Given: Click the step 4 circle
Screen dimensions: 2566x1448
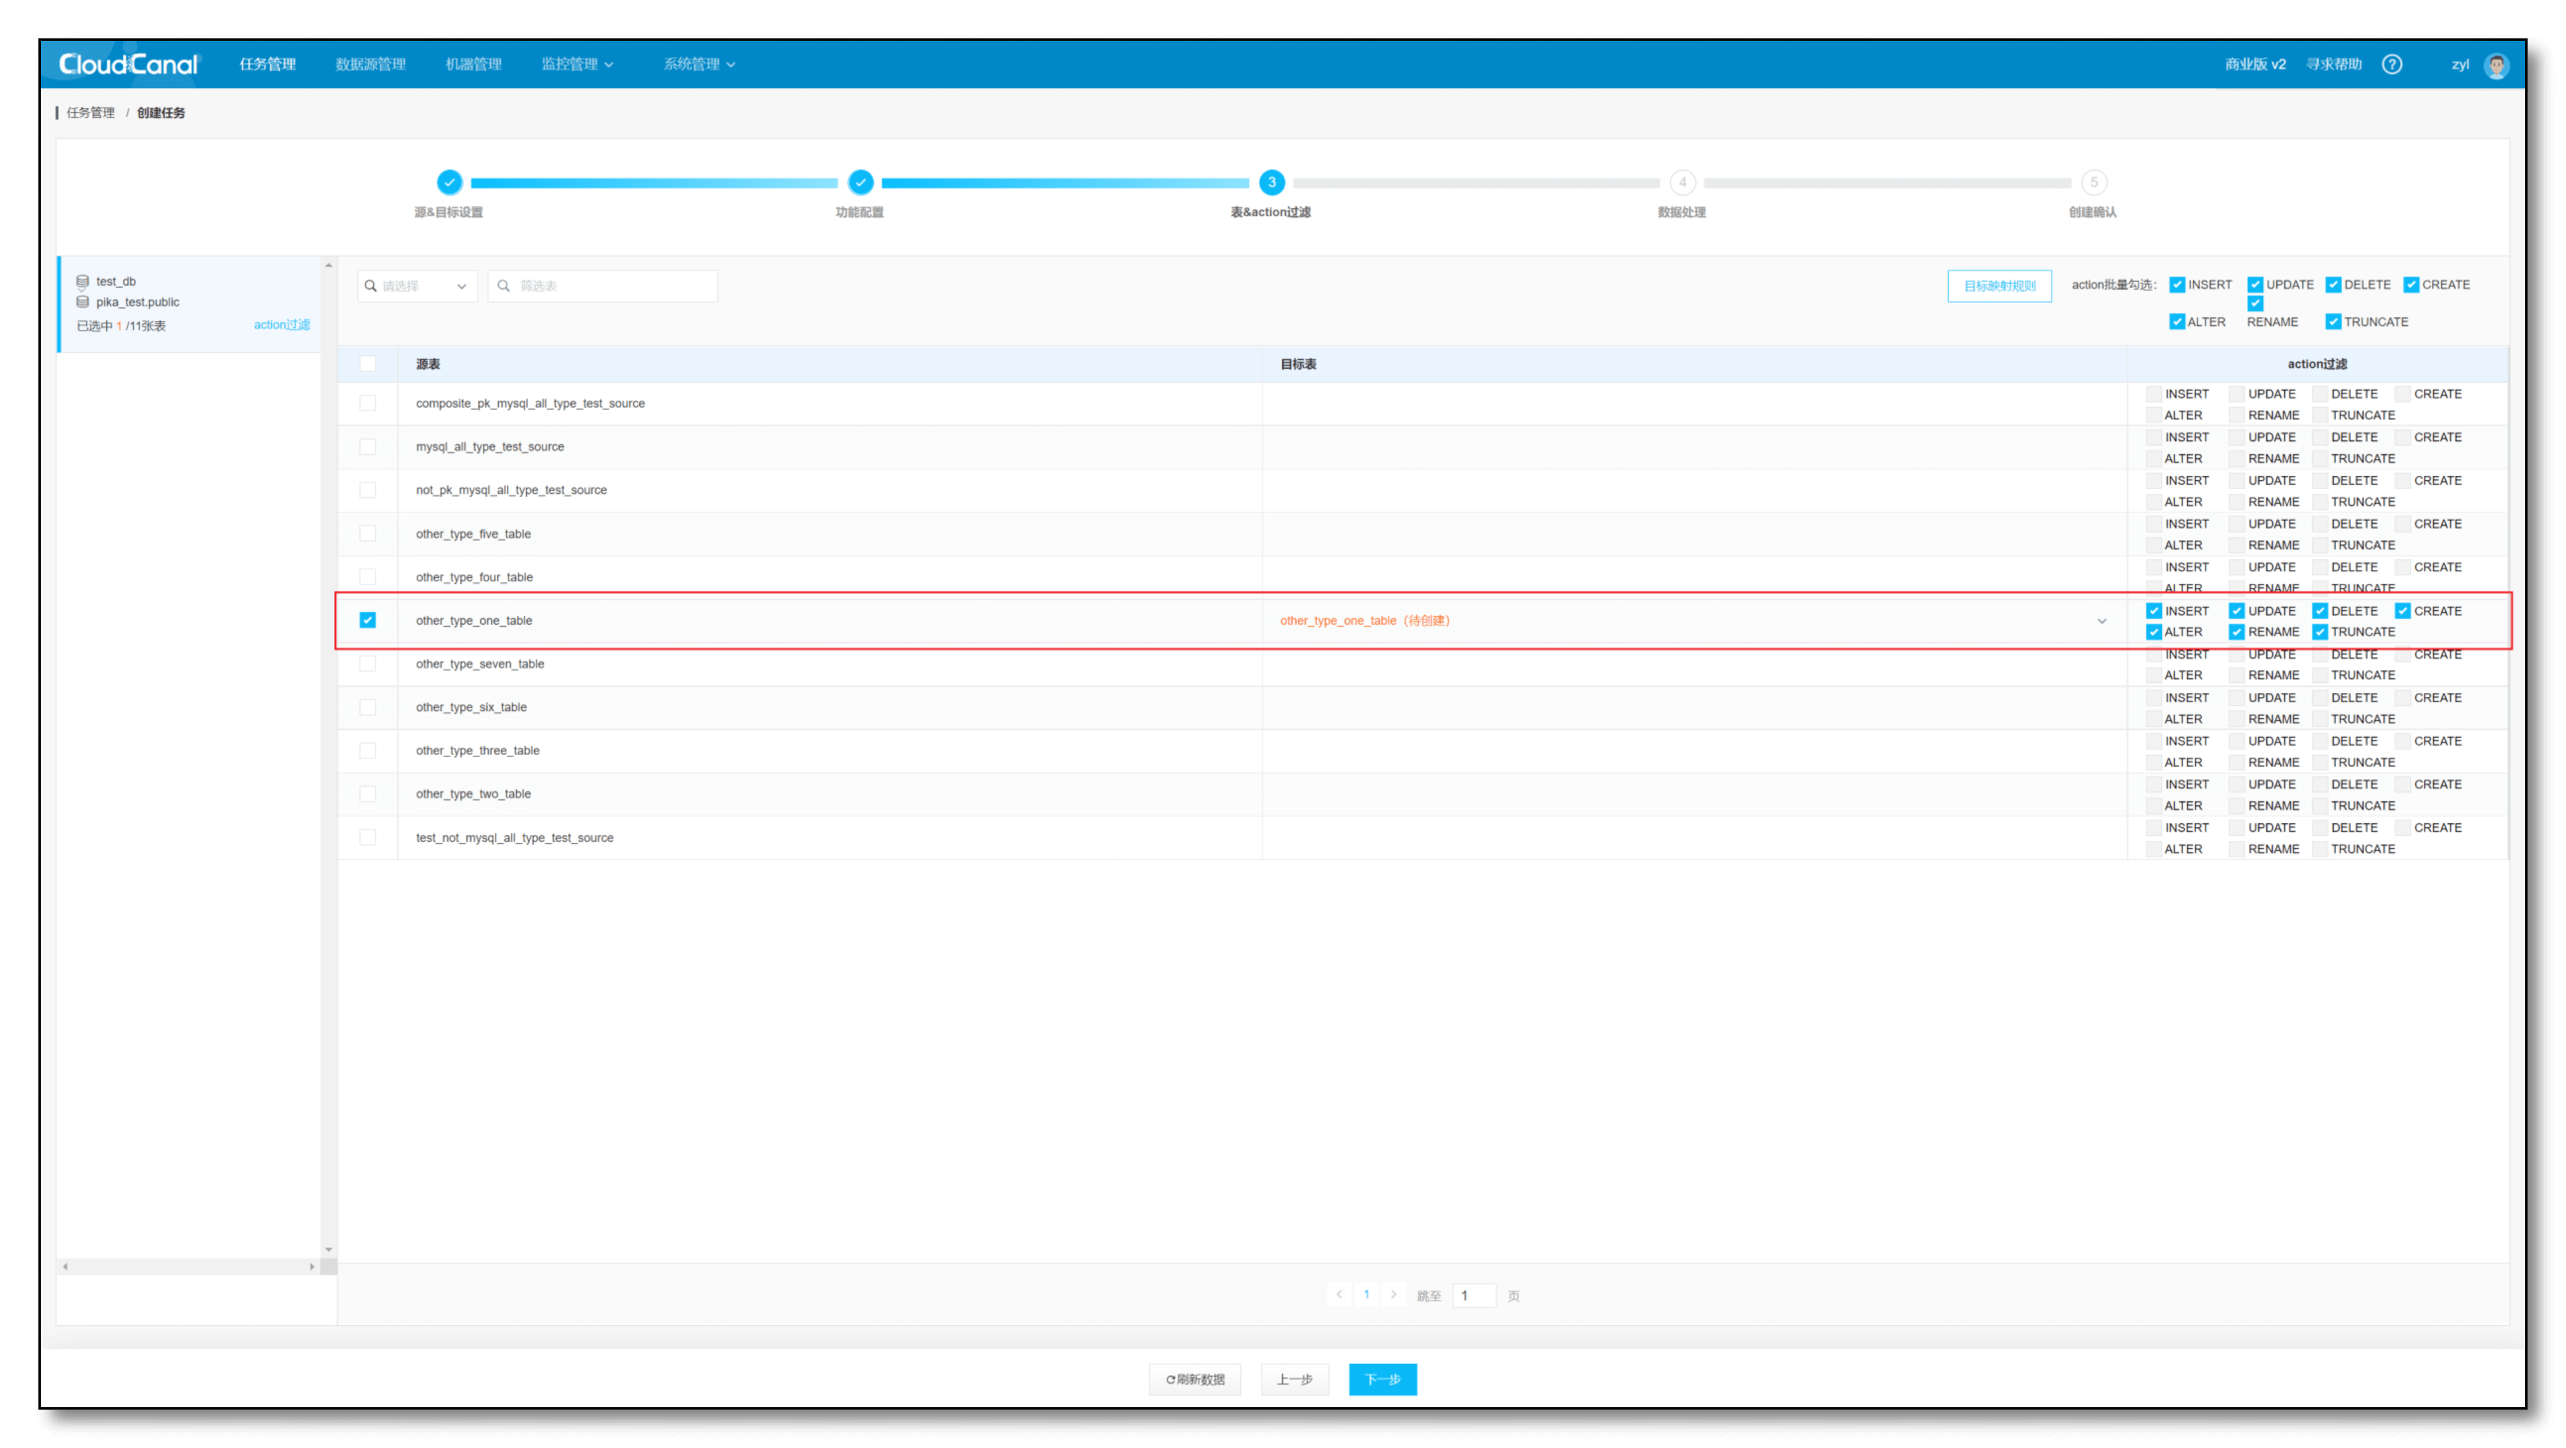Looking at the screenshot, I should 1682,182.
